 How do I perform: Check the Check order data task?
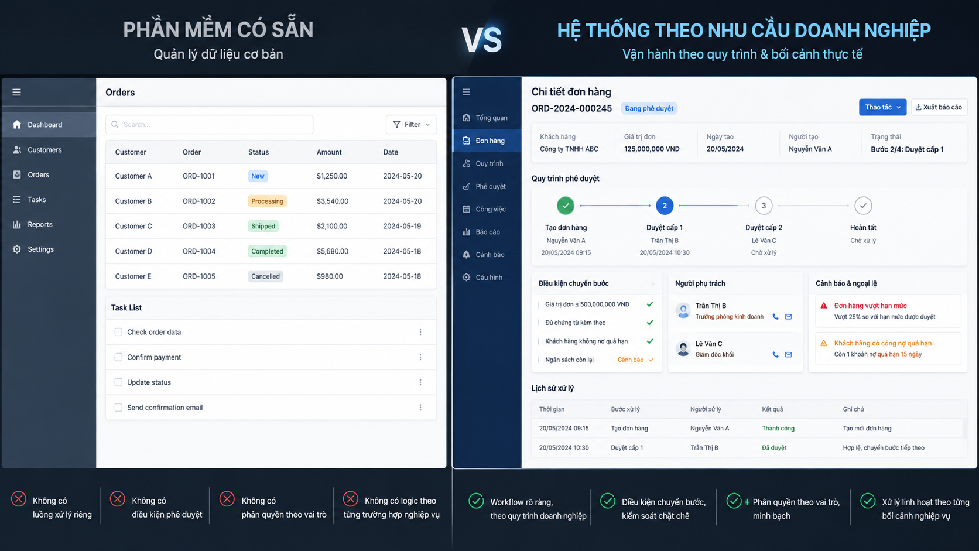[118, 332]
